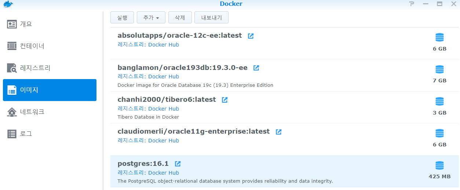Click database size icon for absolutapps/oracle-12c-ee
The width and height of the screenshot is (460, 190).
[x=439, y=37]
